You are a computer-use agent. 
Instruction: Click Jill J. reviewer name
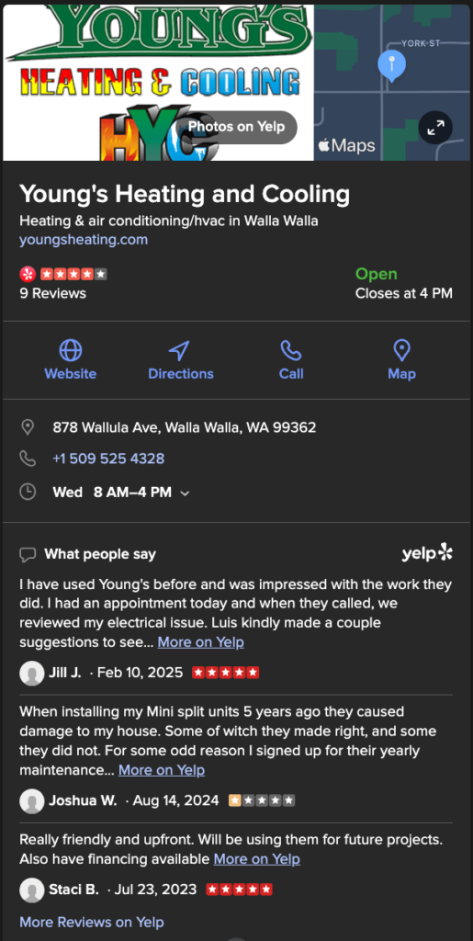pyautogui.click(x=64, y=673)
